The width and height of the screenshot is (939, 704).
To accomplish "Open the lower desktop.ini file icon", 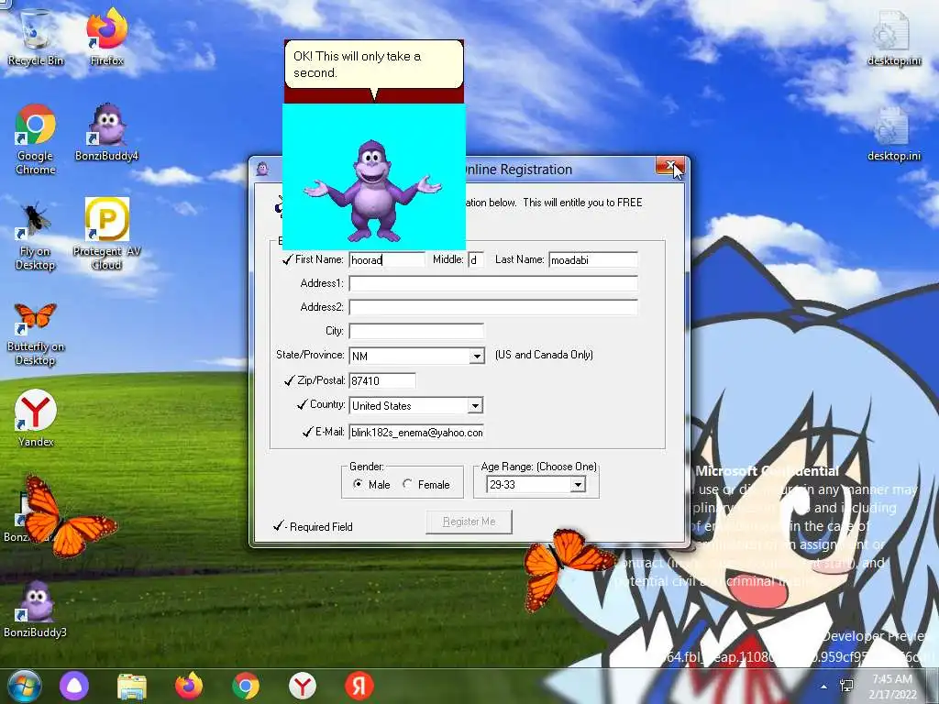I will pos(893,134).
